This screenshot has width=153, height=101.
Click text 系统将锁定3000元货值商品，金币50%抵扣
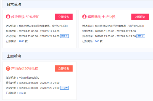click(43, 26)
